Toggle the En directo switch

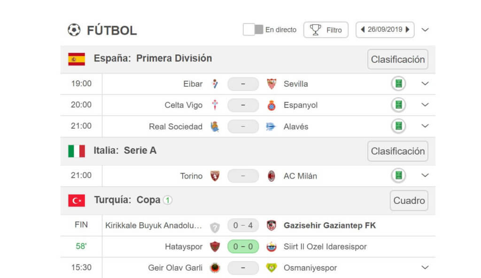(x=253, y=30)
